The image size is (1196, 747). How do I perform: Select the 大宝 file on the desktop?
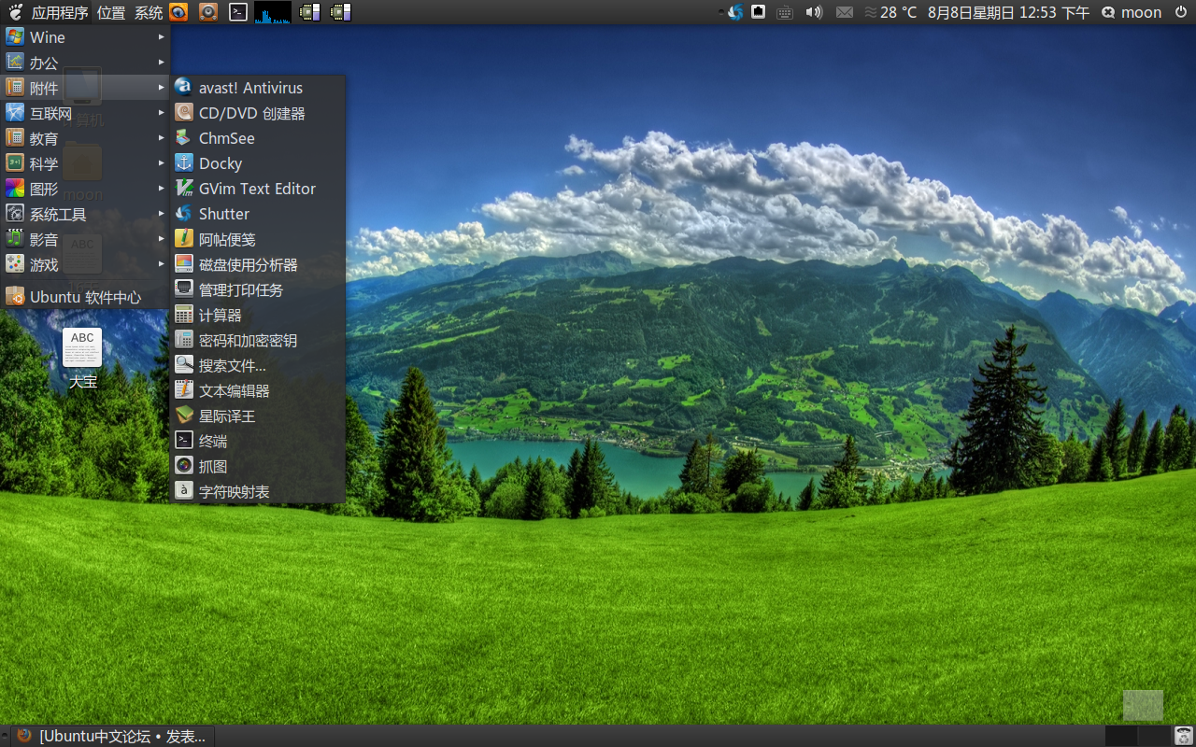pyautogui.click(x=82, y=358)
